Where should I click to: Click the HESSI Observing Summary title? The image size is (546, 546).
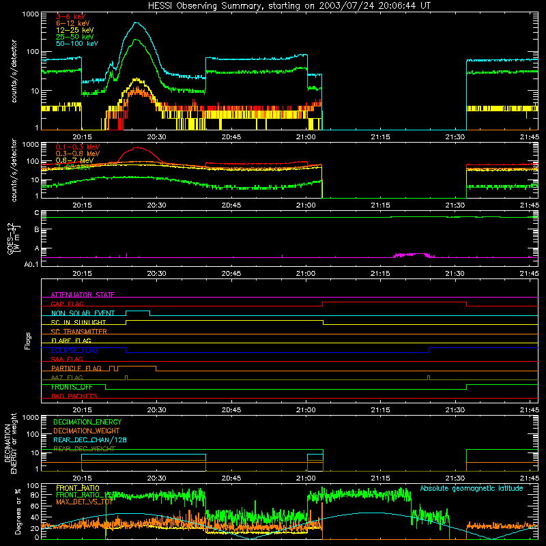[x=289, y=6]
